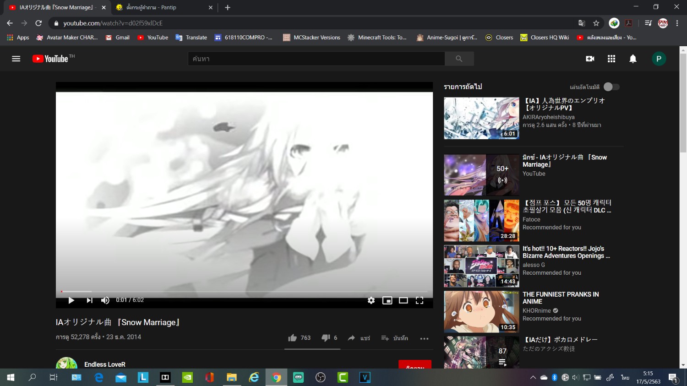The width and height of the screenshot is (687, 386).
Task: Open the MCStacker Versions bookmark
Action: coord(311,38)
